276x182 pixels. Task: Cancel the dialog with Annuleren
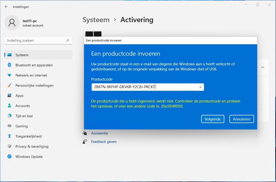point(241,119)
